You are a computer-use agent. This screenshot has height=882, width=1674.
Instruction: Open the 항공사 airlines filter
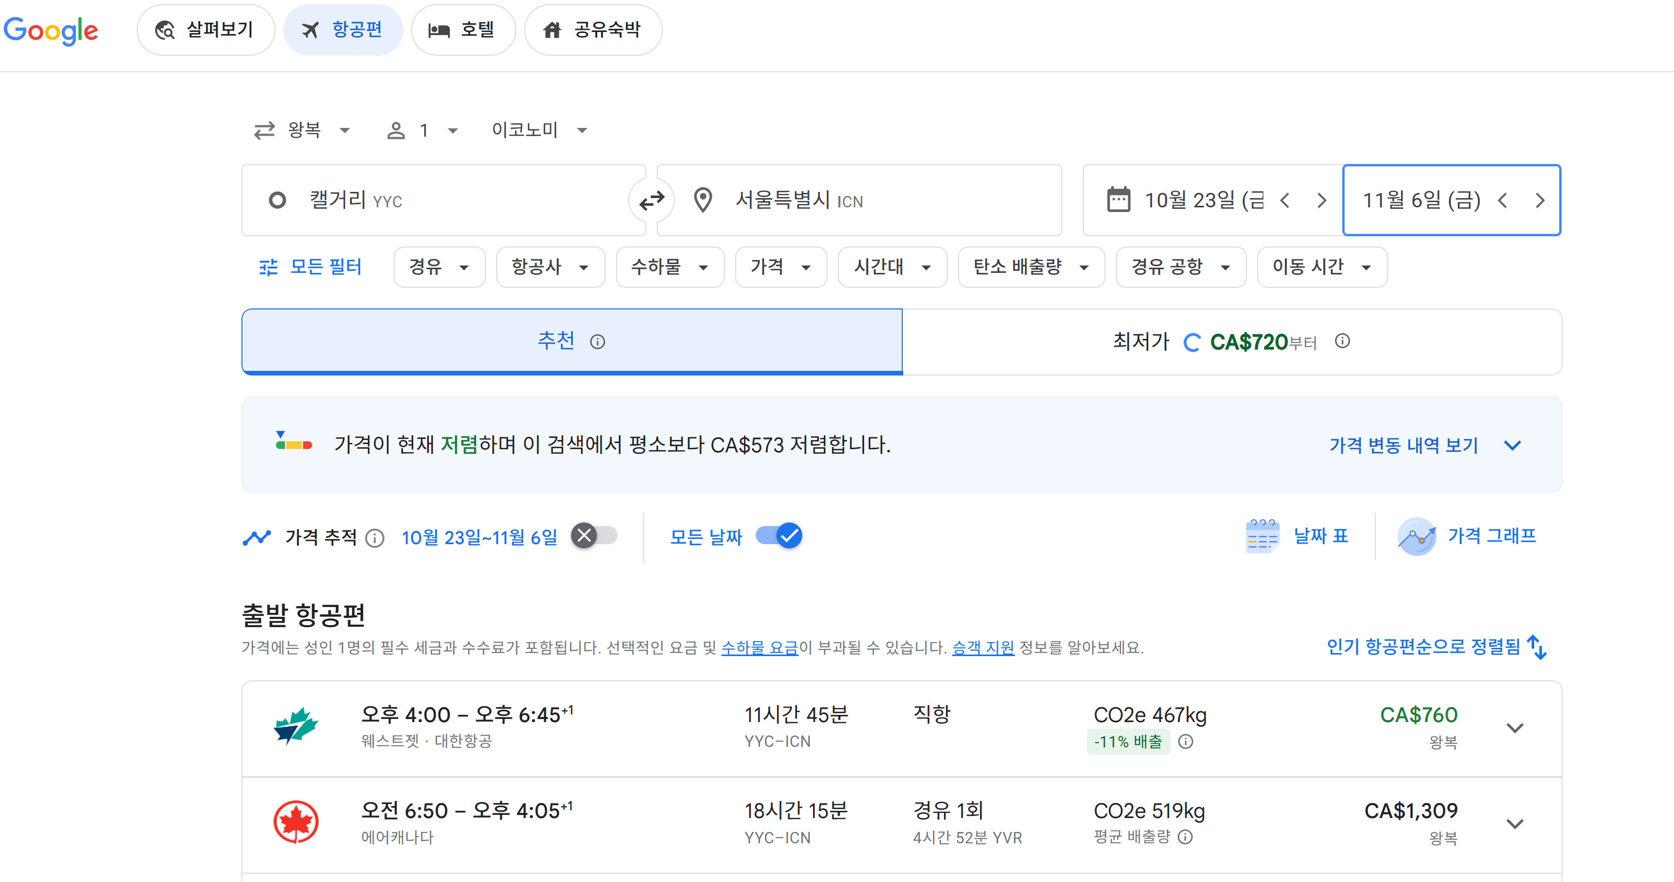click(x=550, y=267)
